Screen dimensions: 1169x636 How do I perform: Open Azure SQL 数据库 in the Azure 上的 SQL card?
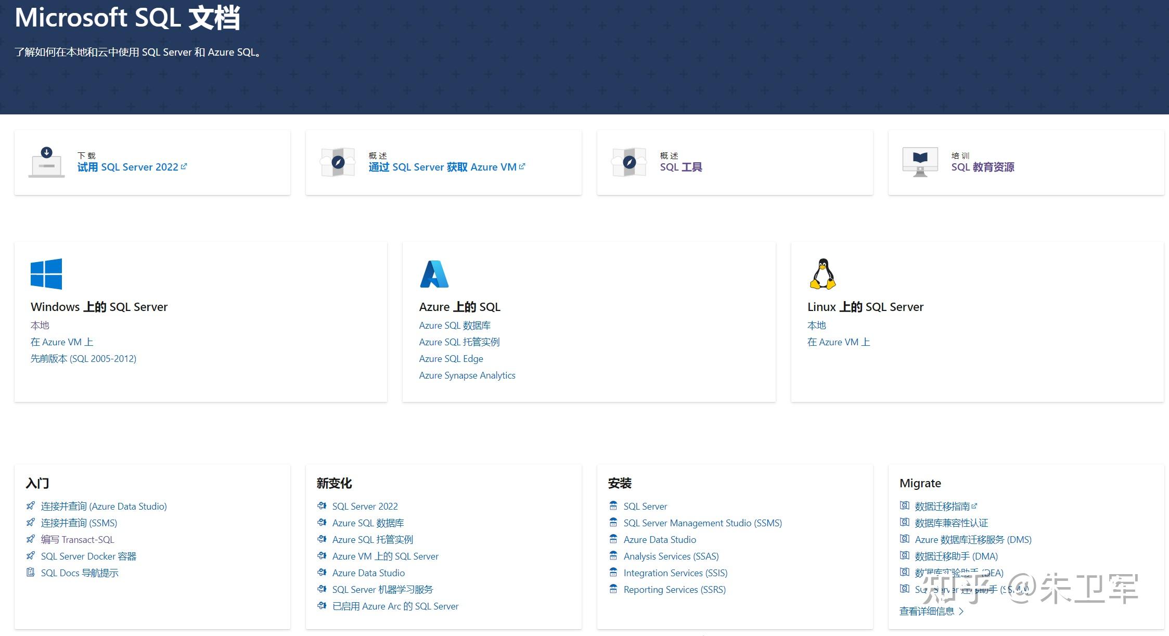point(455,326)
